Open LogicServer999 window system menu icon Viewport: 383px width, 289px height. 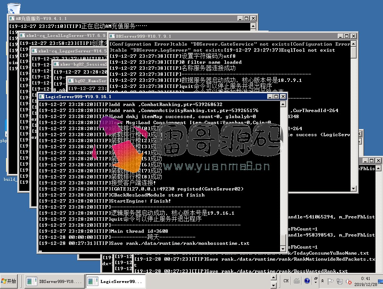[x=41, y=97]
